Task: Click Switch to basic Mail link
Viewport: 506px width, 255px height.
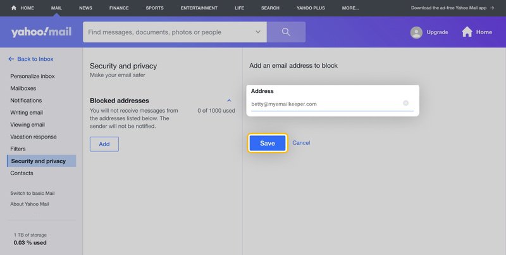Action: tap(32, 194)
